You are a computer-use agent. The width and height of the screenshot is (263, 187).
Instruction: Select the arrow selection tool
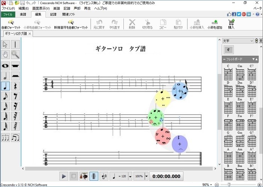click(x=5, y=45)
